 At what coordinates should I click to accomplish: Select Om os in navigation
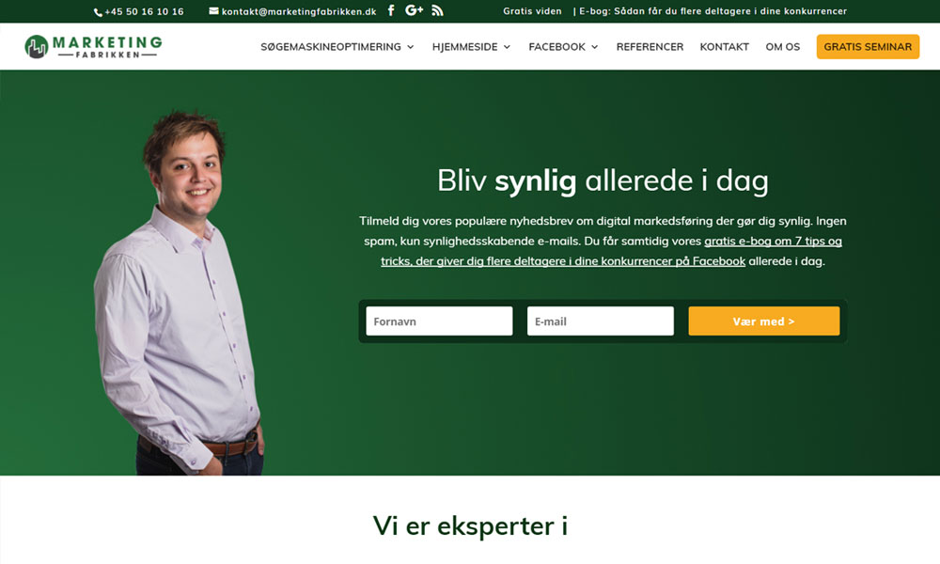(782, 47)
